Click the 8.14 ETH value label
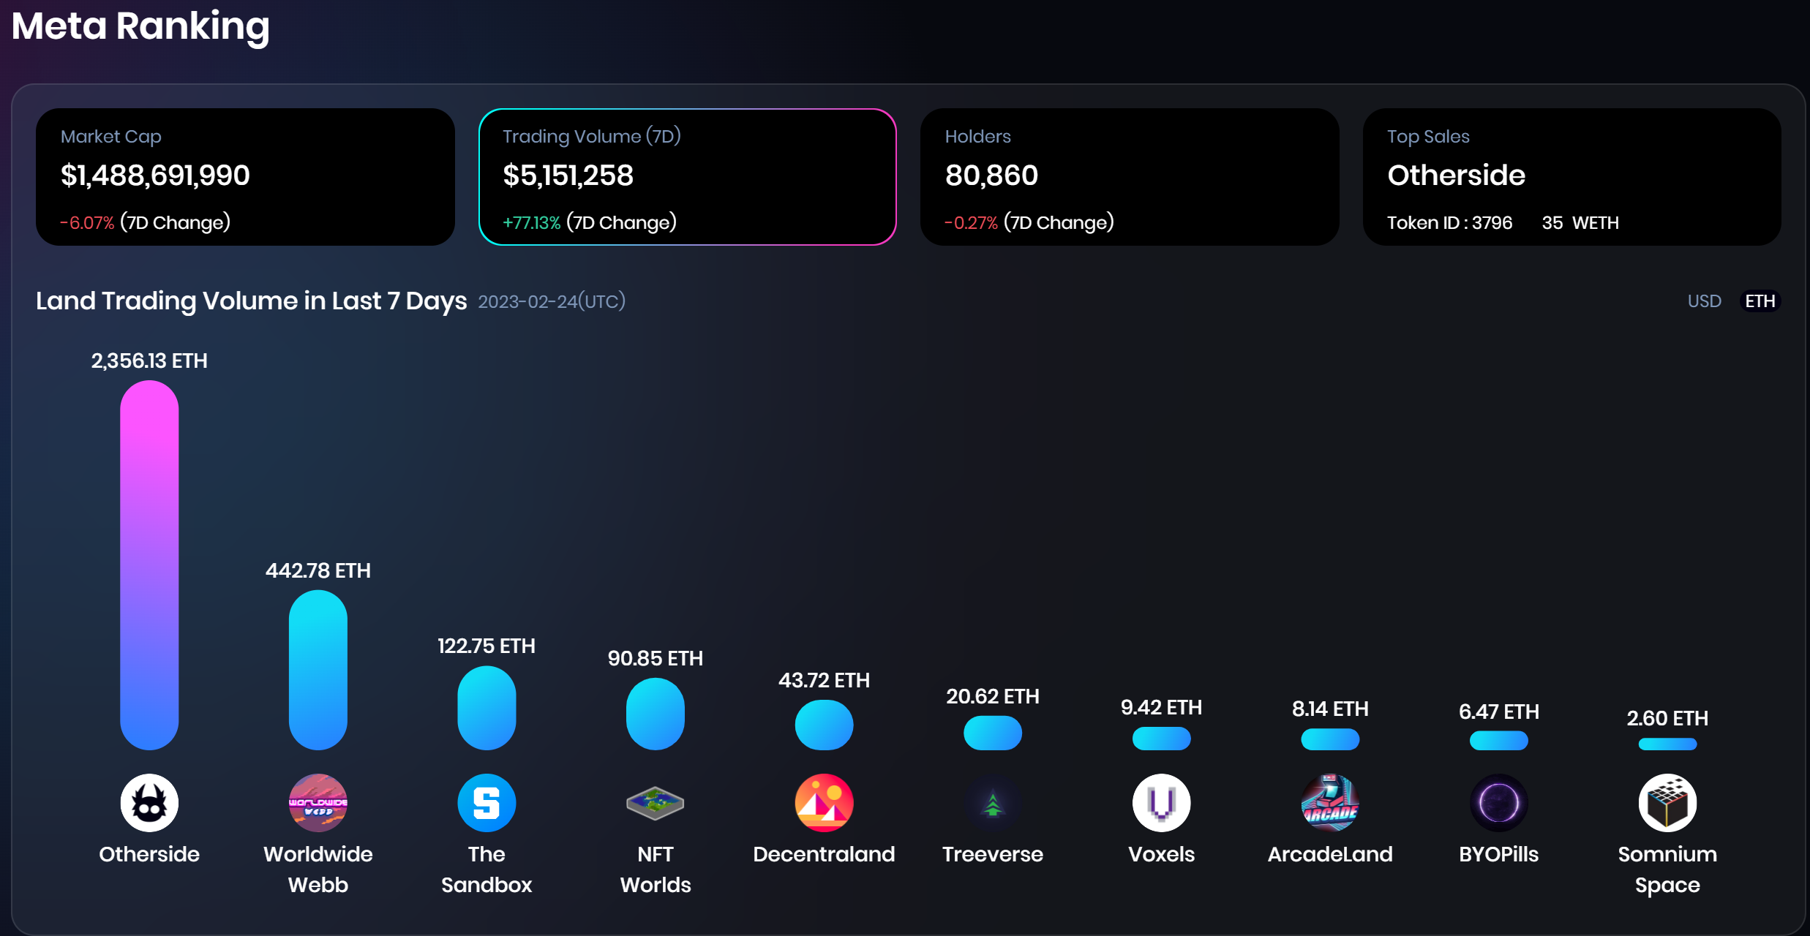 click(1330, 709)
